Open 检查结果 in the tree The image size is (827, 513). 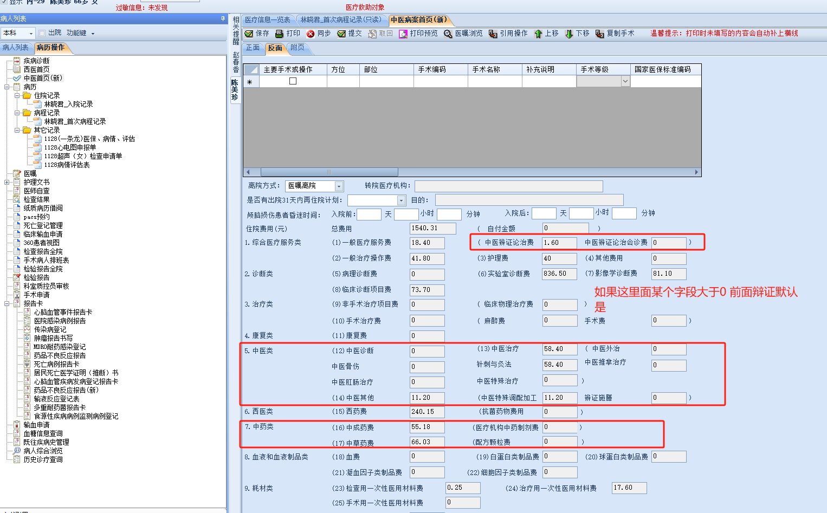pos(36,199)
